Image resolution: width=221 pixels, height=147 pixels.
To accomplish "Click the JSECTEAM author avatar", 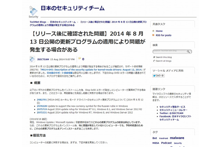I will [x=32, y=59].
